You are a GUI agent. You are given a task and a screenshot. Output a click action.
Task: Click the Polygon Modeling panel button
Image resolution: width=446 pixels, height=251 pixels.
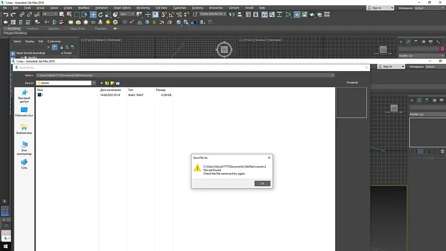15,33
